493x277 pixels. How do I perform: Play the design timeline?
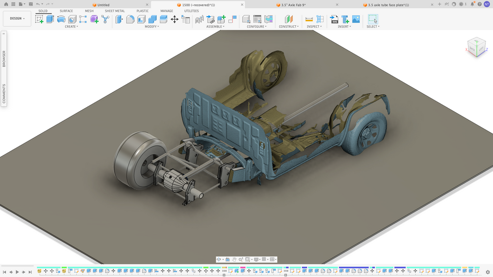[17, 272]
